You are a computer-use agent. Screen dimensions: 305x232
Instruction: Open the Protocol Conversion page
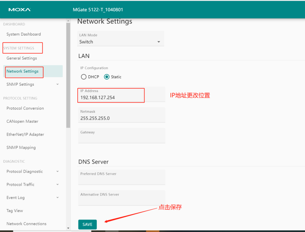pyautogui.click(x=25, y=108)
